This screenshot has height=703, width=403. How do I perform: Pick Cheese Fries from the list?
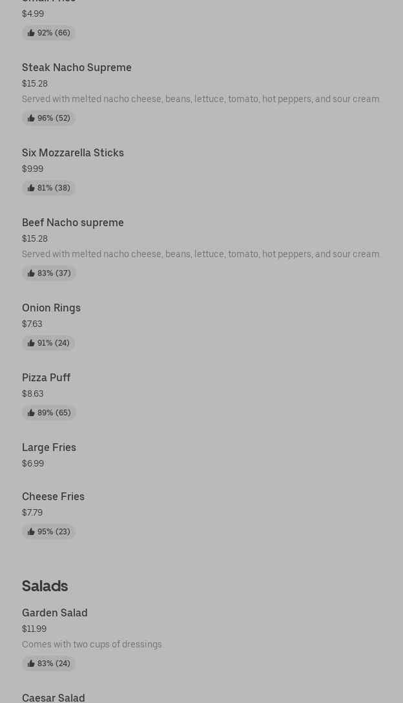coord(53,497)
